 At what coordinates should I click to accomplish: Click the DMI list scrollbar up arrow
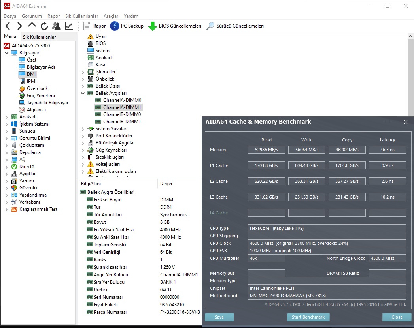[410, 36]
